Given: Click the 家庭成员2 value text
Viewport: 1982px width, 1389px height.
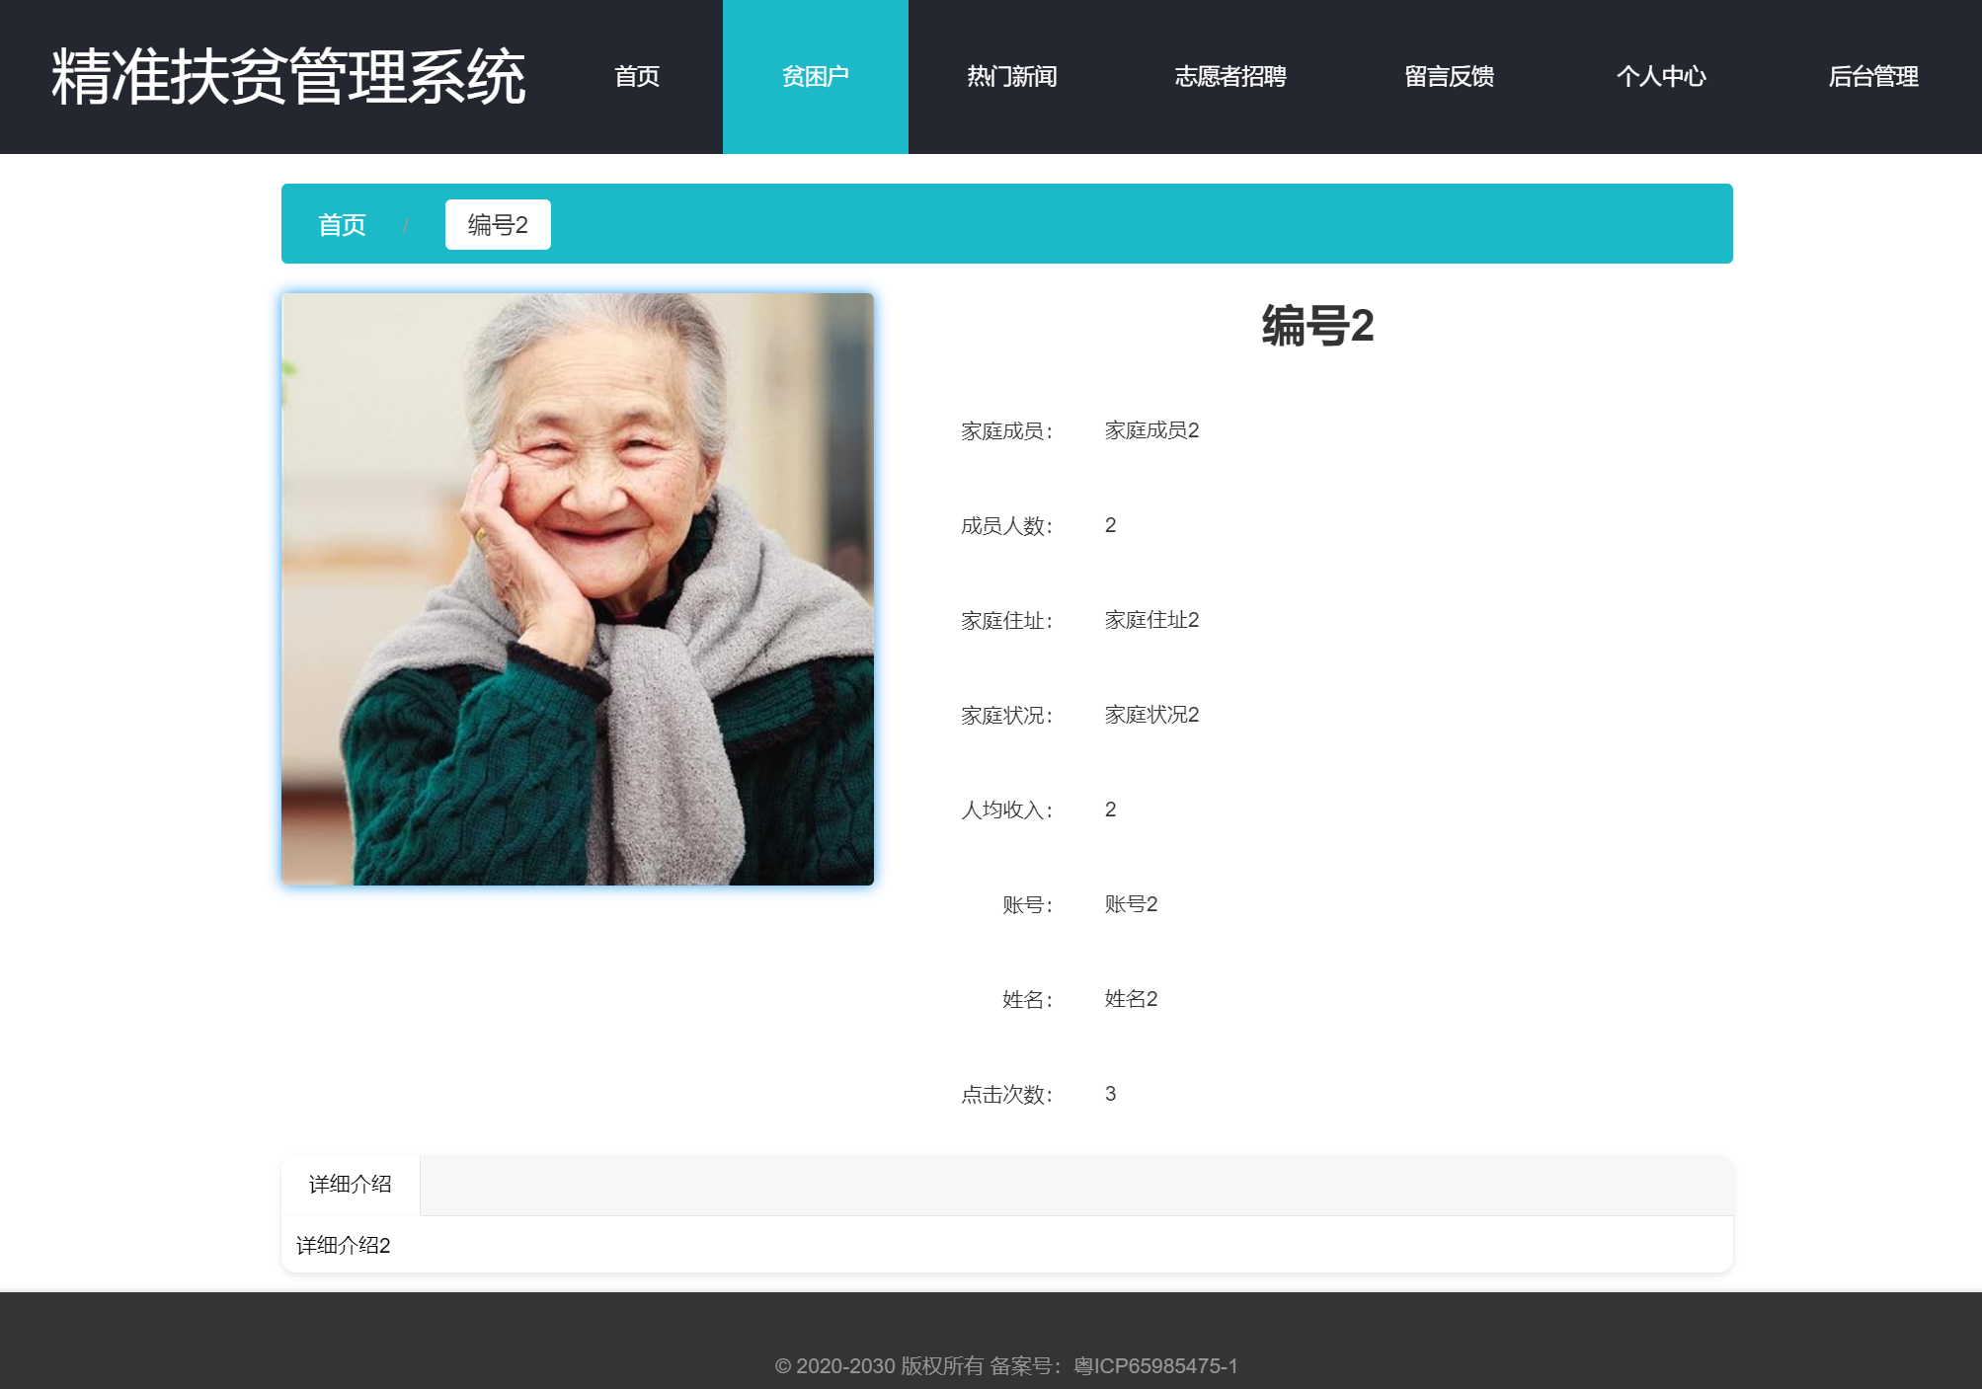Looking at the screenshot, I should [x=1151, y=430].
